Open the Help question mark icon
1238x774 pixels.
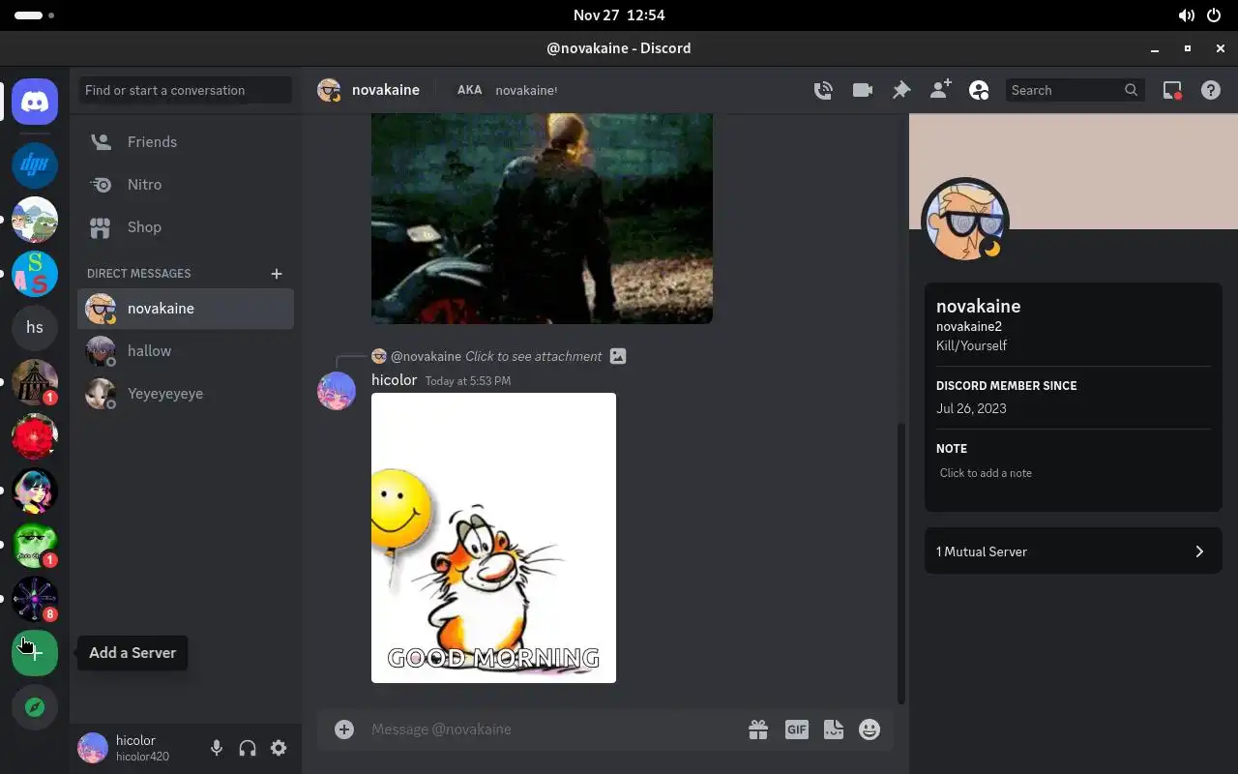pyautogui.click(x=1211, y=90)
